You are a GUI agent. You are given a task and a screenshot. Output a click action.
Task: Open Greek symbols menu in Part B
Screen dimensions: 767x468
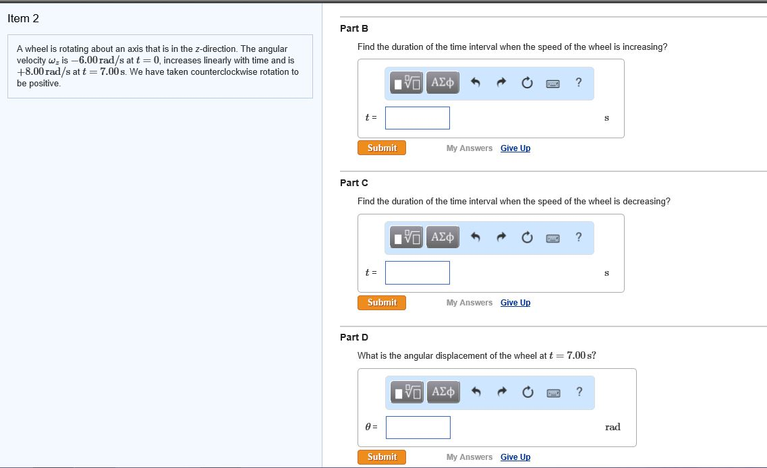[x=443, y=83]
